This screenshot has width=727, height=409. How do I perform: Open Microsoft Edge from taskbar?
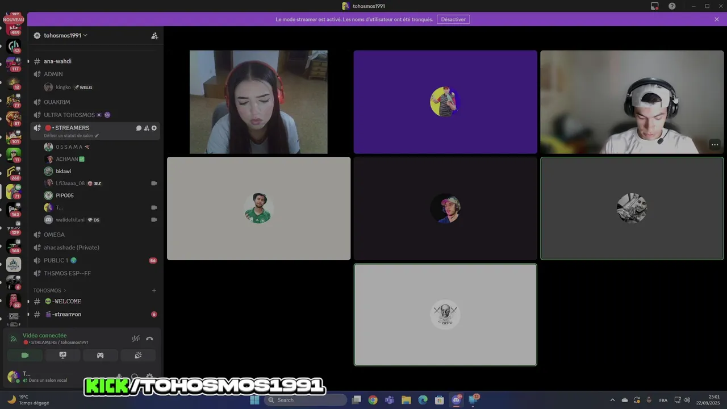[x=423, y=400]
